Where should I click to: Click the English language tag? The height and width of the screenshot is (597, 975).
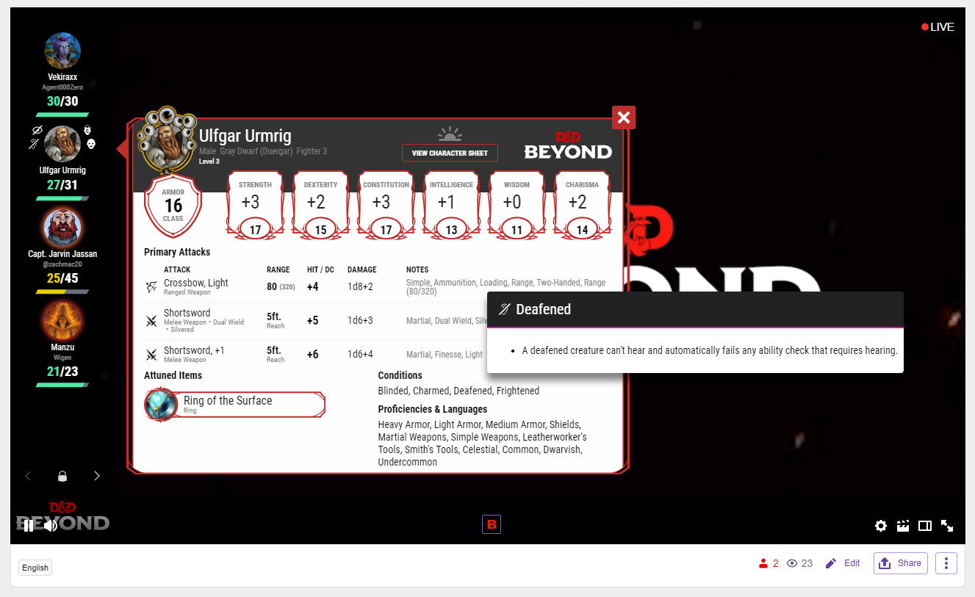point(35,568)
